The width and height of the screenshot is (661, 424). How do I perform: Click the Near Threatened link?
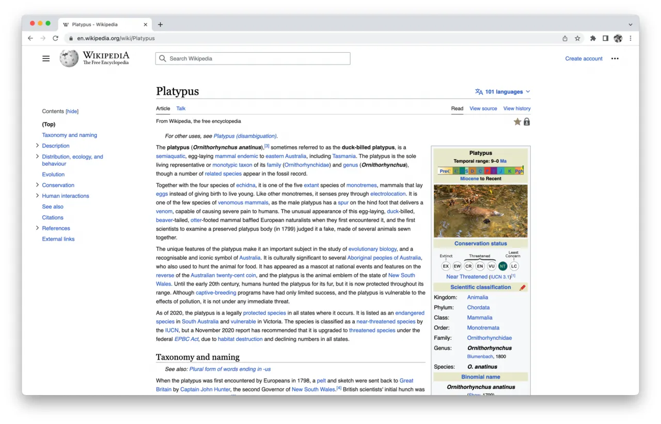click(467, 277)
